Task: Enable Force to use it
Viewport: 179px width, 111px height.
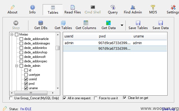Action: click(96, 98)
